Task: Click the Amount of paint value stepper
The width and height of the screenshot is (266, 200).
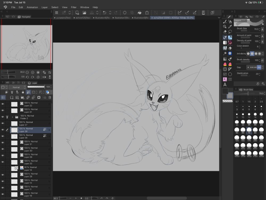Action: point(259,36)
